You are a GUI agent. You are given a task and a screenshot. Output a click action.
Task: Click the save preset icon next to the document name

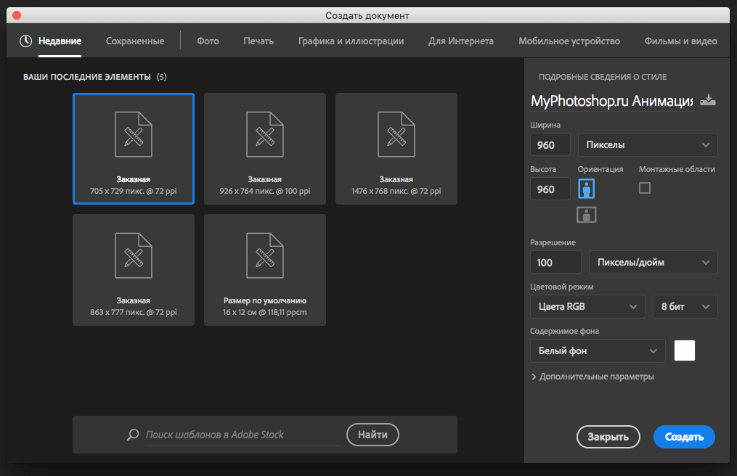pyautogui.click(x=707, y=101)
